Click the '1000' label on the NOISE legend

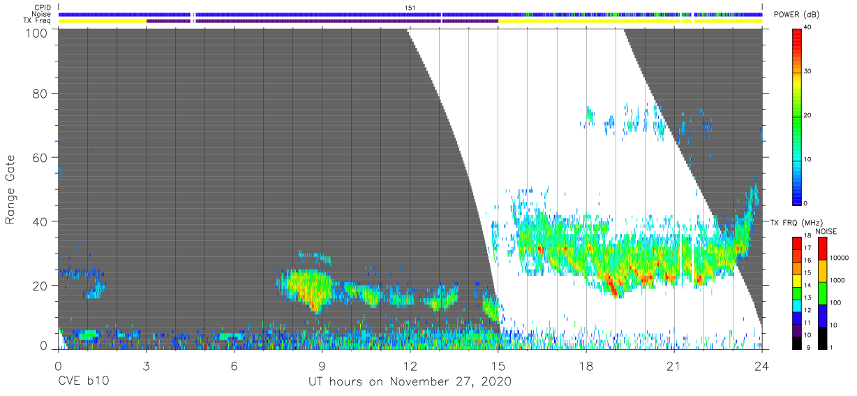[x=837, y=281]
